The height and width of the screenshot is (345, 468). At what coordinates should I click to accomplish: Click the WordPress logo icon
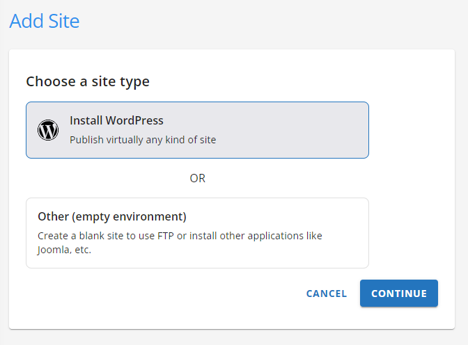click(48, 130)
